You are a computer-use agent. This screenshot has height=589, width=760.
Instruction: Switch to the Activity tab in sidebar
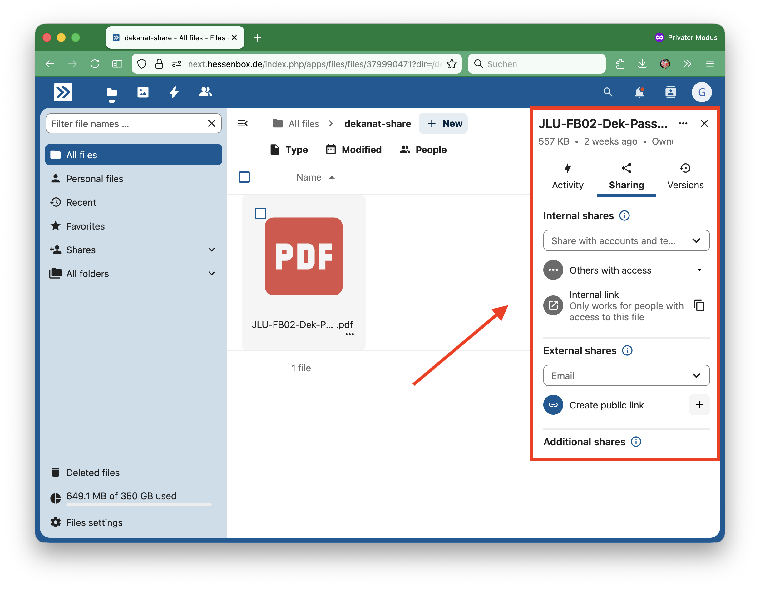pyautogui.click(x=568, y=177)
